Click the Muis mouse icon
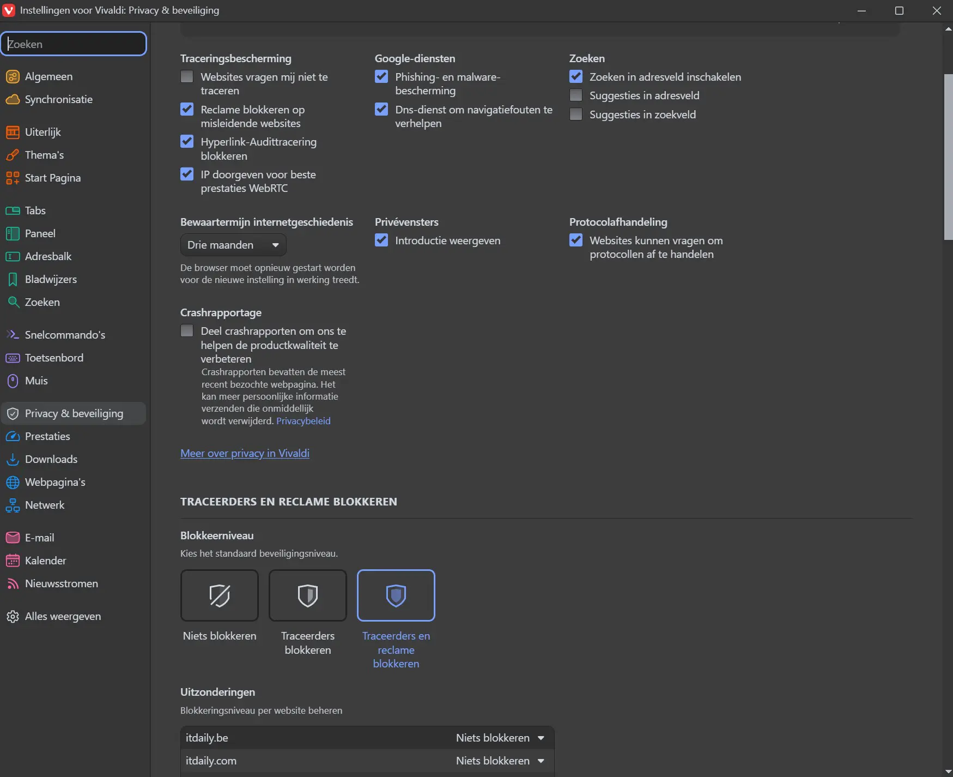Image resolution: width=953 pixels, height=777 pixels. (x=13, y=381)
